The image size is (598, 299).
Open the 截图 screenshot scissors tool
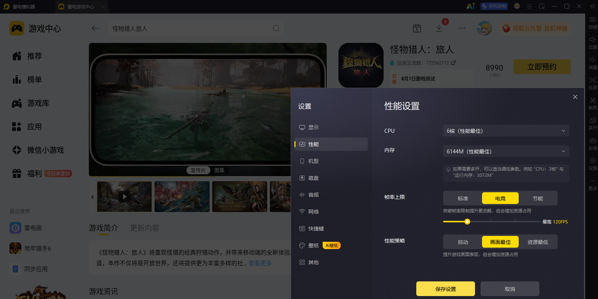593,102
